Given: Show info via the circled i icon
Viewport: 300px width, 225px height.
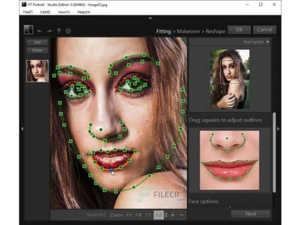Looking at the screenshot, I should click(x=68, y=31).
